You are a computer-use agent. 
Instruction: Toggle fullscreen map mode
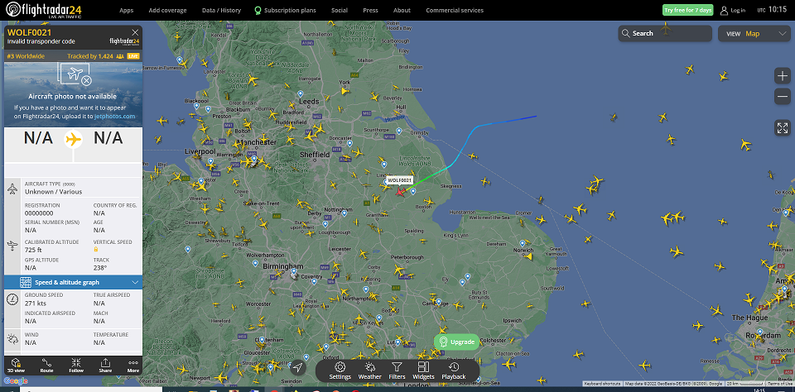coord(783,127)
